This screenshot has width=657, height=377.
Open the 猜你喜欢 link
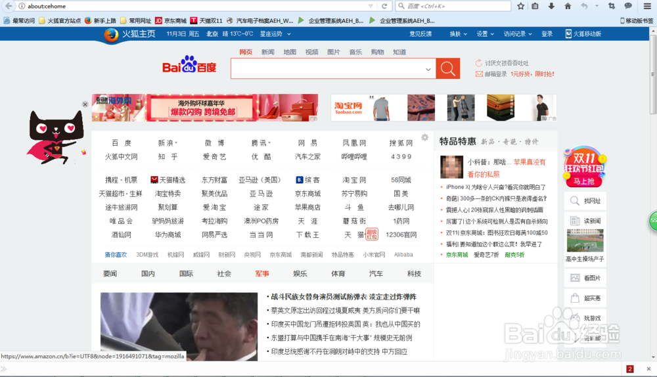(116, 255)
